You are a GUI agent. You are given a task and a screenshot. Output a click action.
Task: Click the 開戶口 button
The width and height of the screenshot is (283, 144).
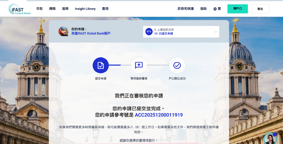pyautogui.click(x=237, y=9)
